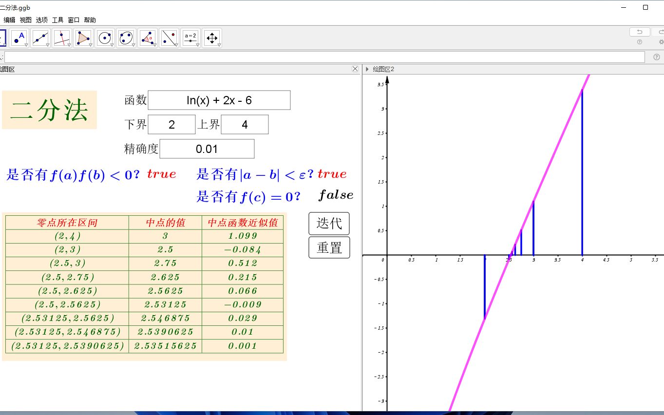This screenshot has height=415, width=664.
Task: Click the 函数 input field showing ln(x)+2x-6
Action: tap(219, 100)
